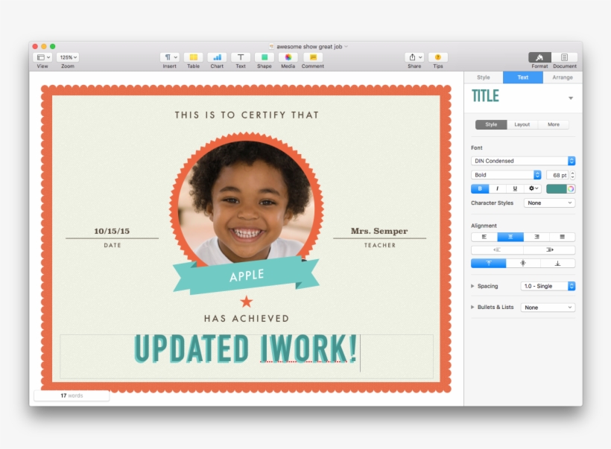The width and height of the screenshot is (611, 449).
Task: Switch to the Arrange tab
Action: pos(563,77)
